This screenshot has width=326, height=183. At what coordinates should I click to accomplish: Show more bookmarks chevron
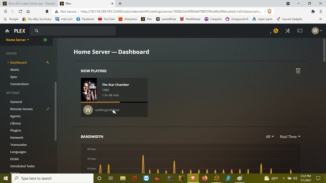[320, 19]
